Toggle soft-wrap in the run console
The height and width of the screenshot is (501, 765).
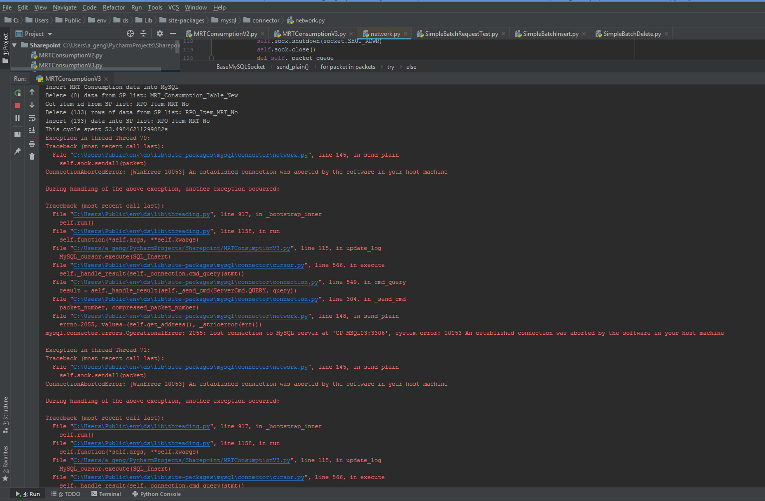coord(32,118)
